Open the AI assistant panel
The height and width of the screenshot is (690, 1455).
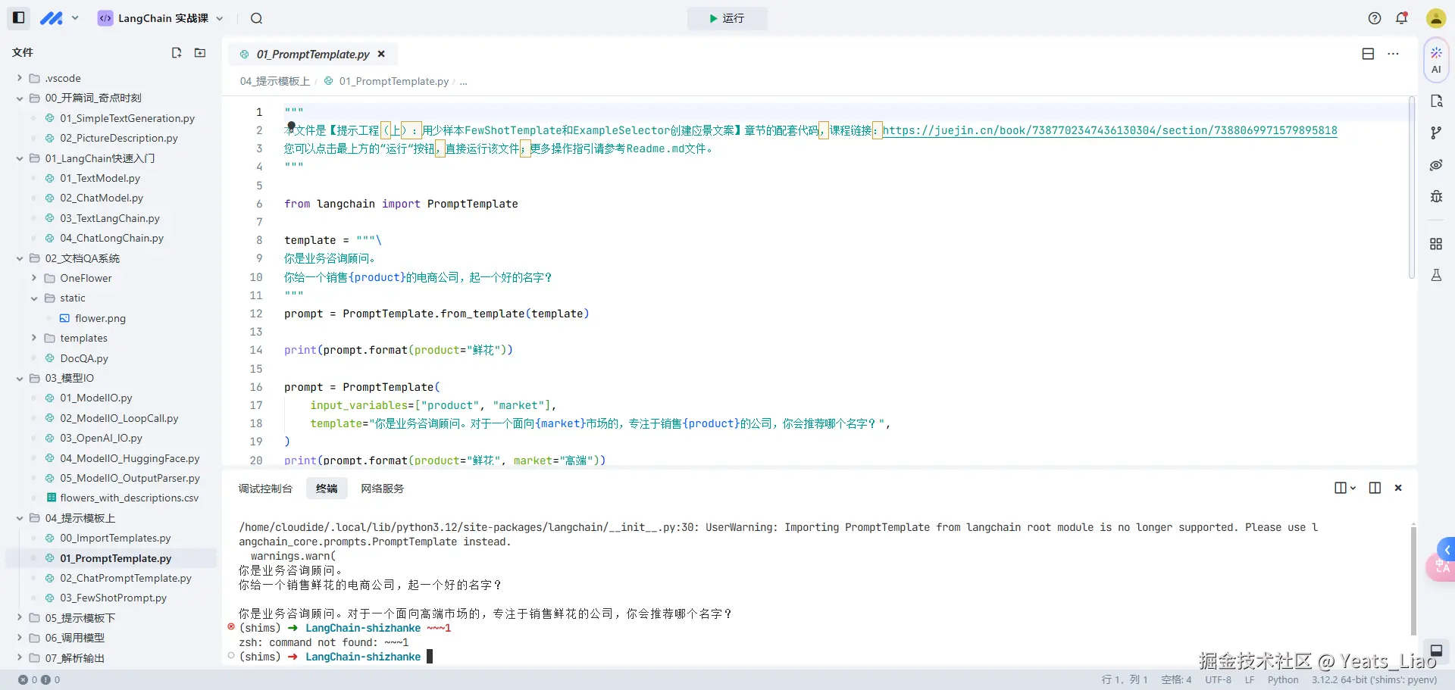coord(1436,61)
